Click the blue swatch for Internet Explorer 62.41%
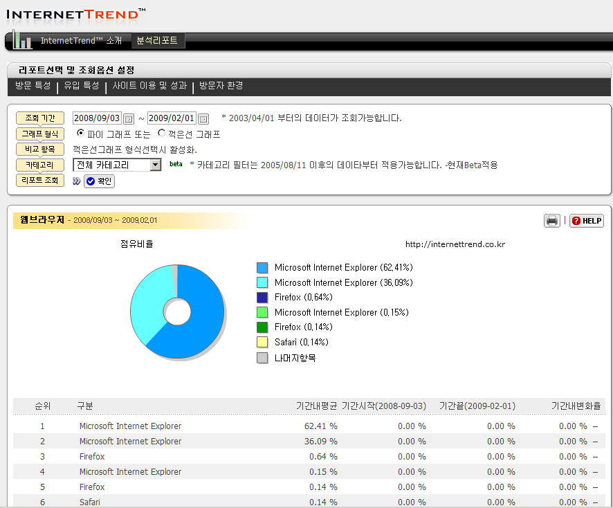Screen dimensions: 613x508 [262, 268]
